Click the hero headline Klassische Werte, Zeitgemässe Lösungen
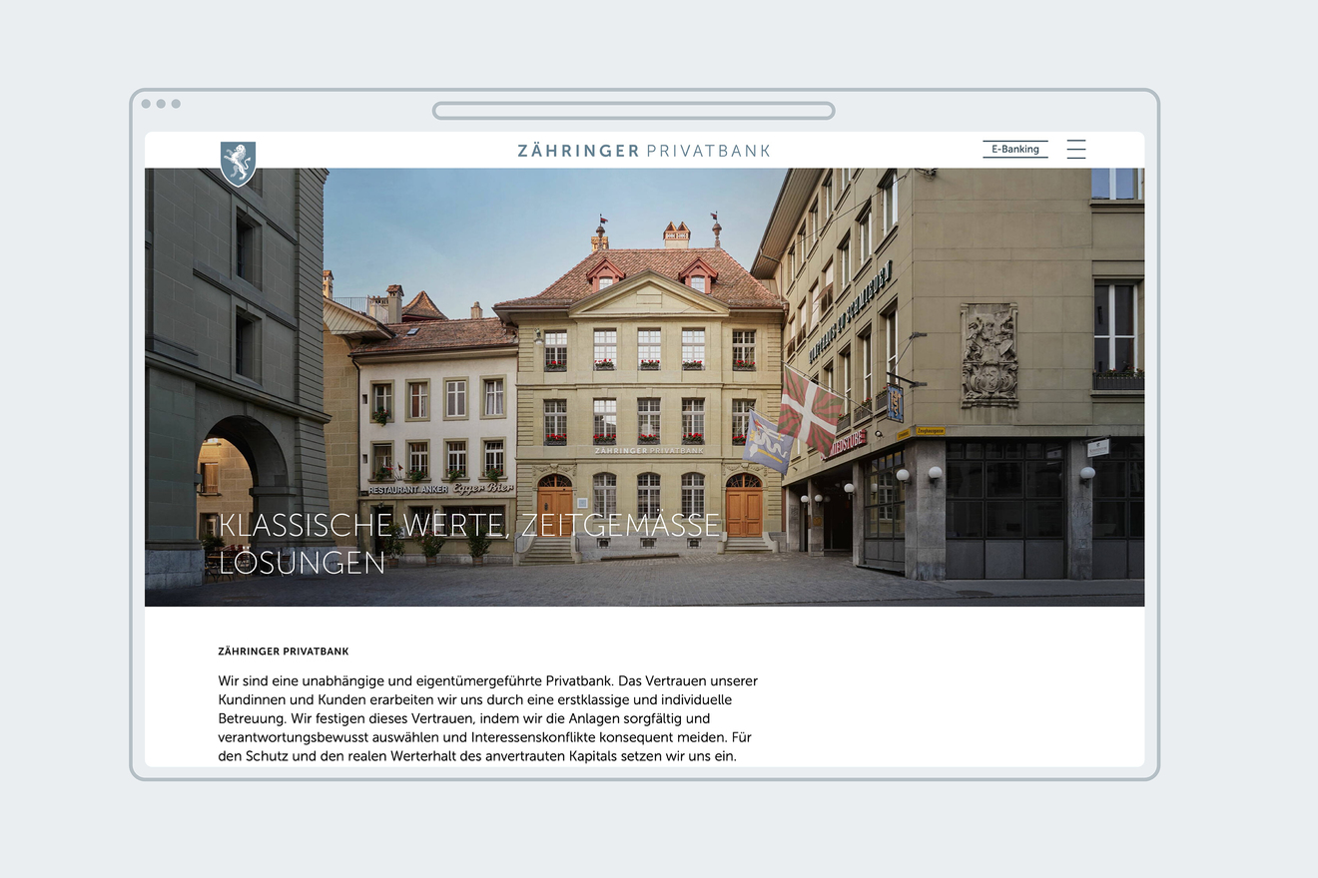Screen dimensions: 1318x878 469,544
